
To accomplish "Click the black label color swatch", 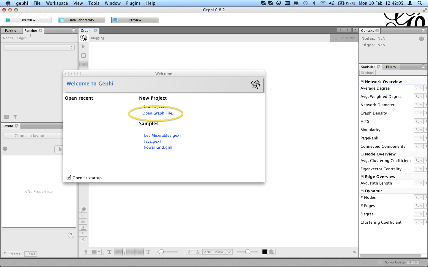I will point(265,252).
